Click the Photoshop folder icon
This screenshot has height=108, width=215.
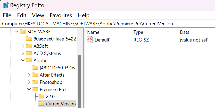[x=36, y=82]
